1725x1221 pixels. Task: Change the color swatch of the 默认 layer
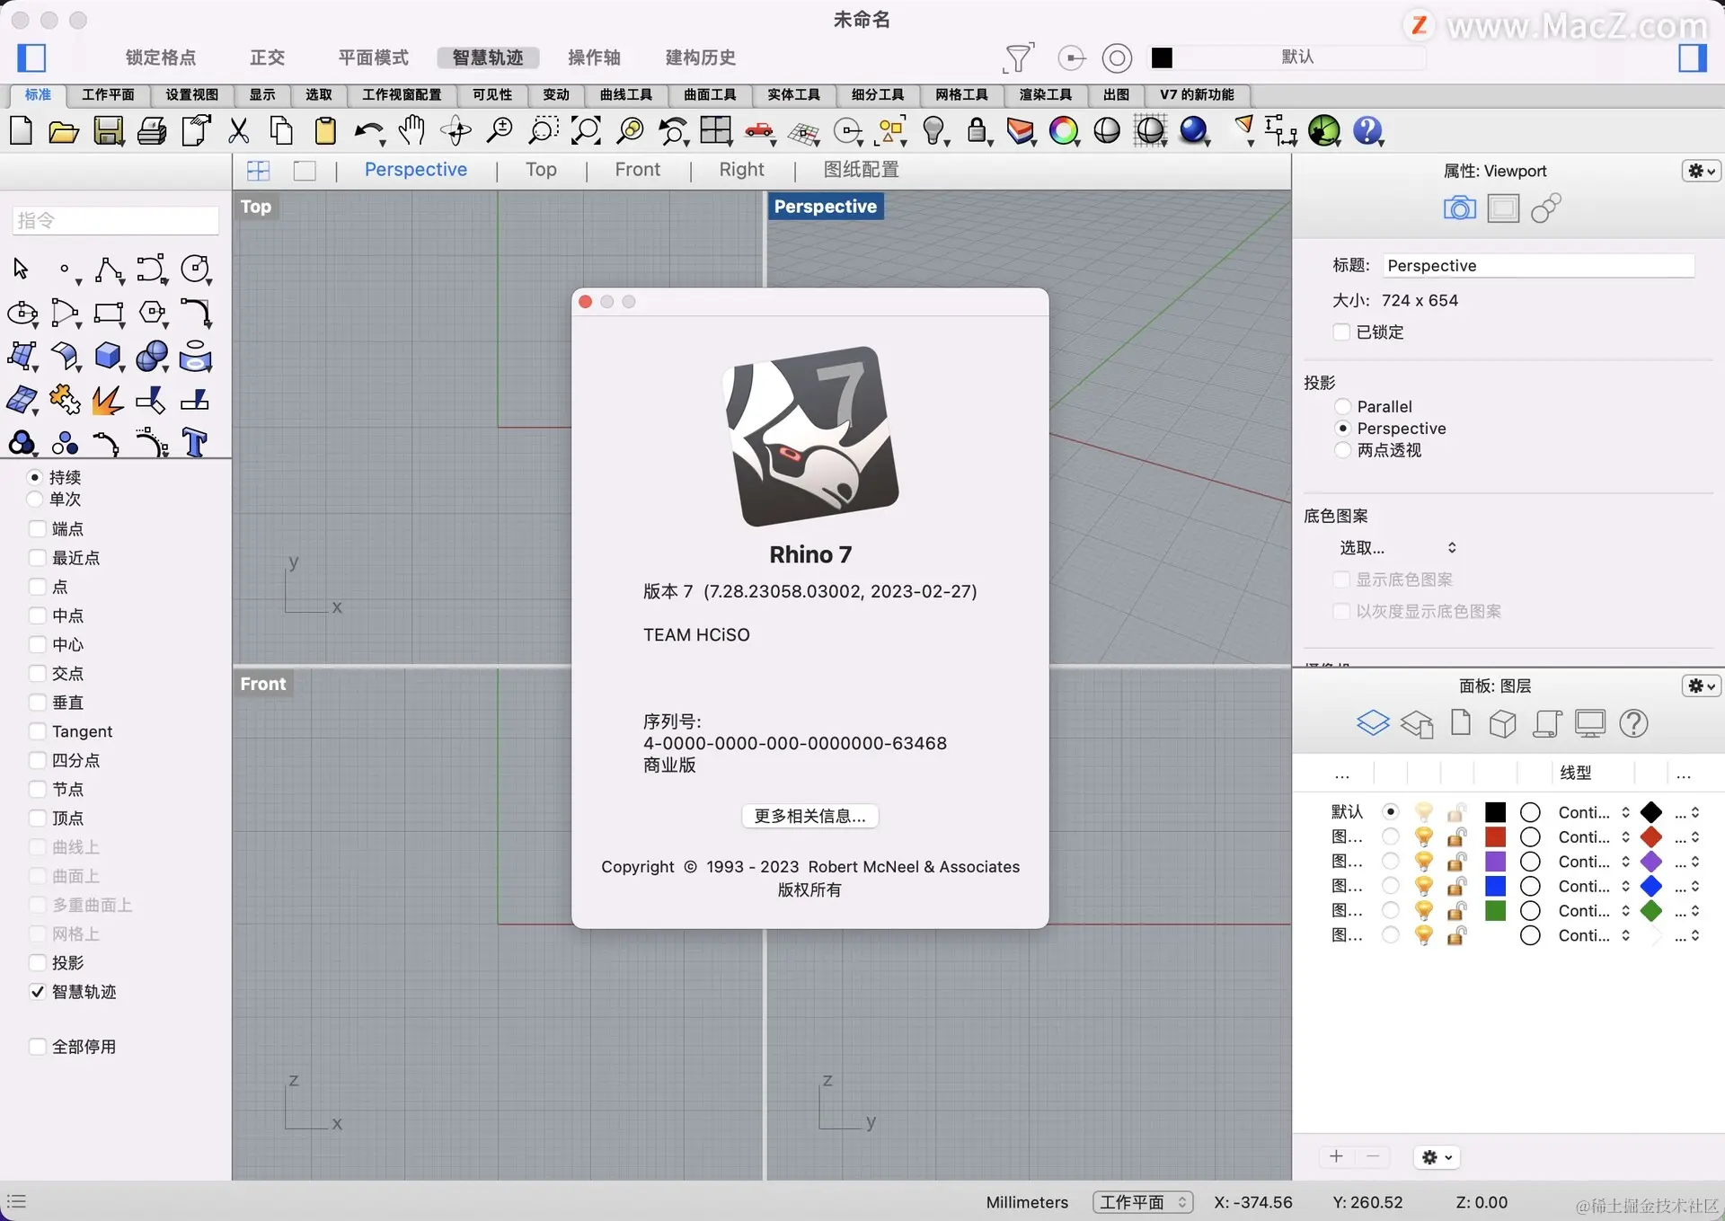coord(1495,811)
